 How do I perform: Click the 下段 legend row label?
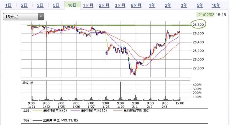click(27, 120)
